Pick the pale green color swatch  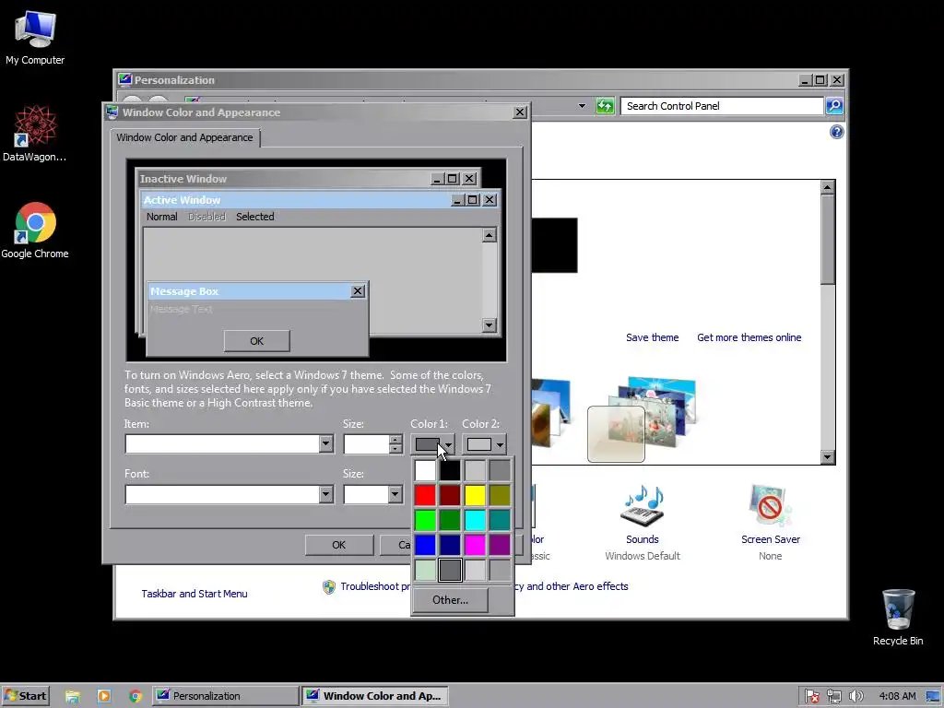pyautogui.click(x=425, y=570)
